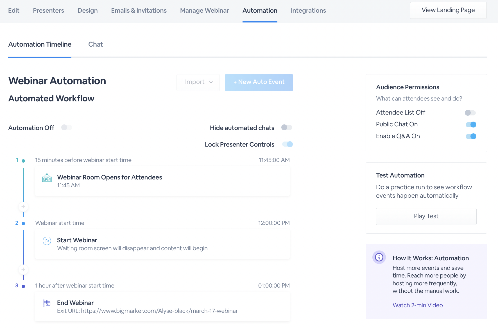
Task: Toggle Hide automated chats on
Action: click(x=287, y=127)
